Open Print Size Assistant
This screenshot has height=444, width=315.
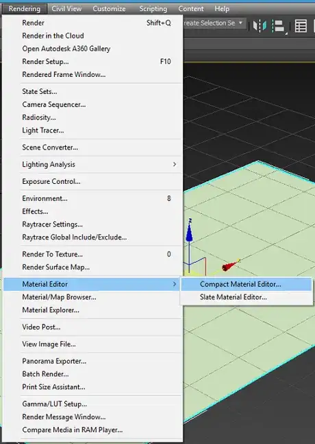point(92,387)
